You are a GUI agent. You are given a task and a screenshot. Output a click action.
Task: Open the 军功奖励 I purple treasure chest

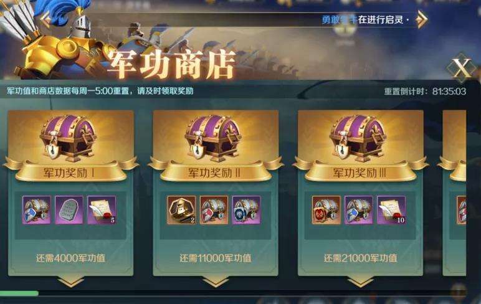pos(69,138)
